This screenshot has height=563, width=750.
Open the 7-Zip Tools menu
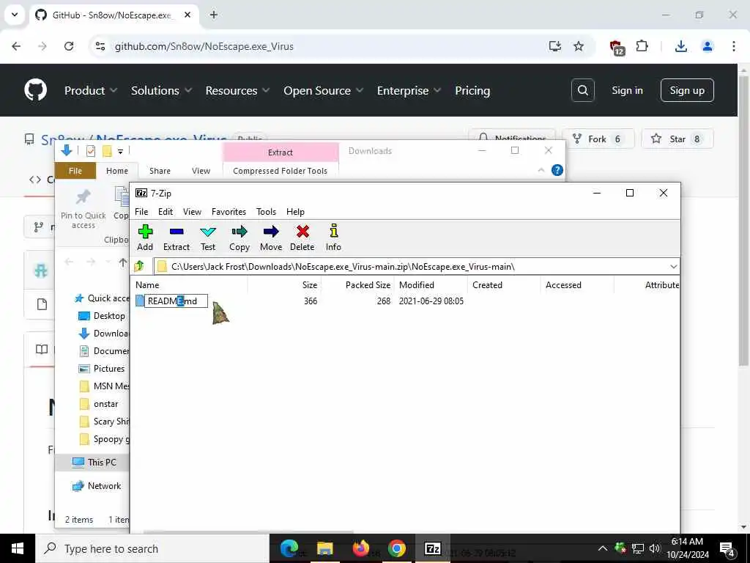pyautogui.click(x=266, y=212)
